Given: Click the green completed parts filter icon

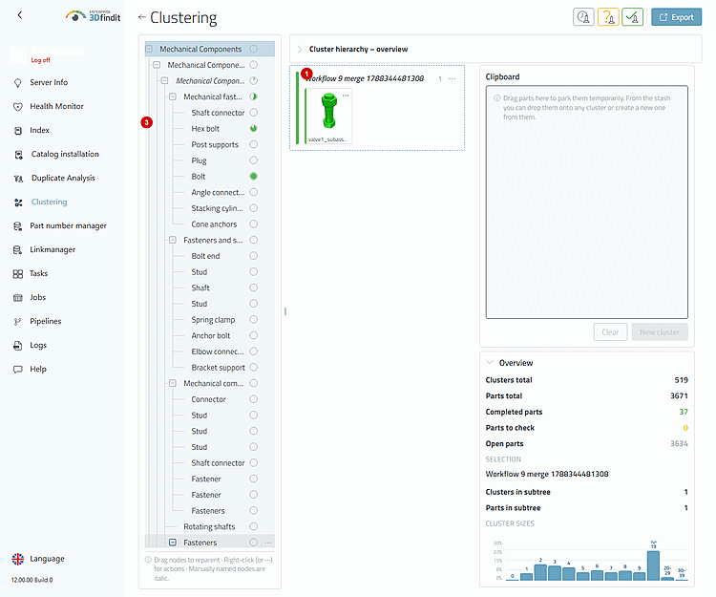Looking at the screenshot, I should click(632, 17).
